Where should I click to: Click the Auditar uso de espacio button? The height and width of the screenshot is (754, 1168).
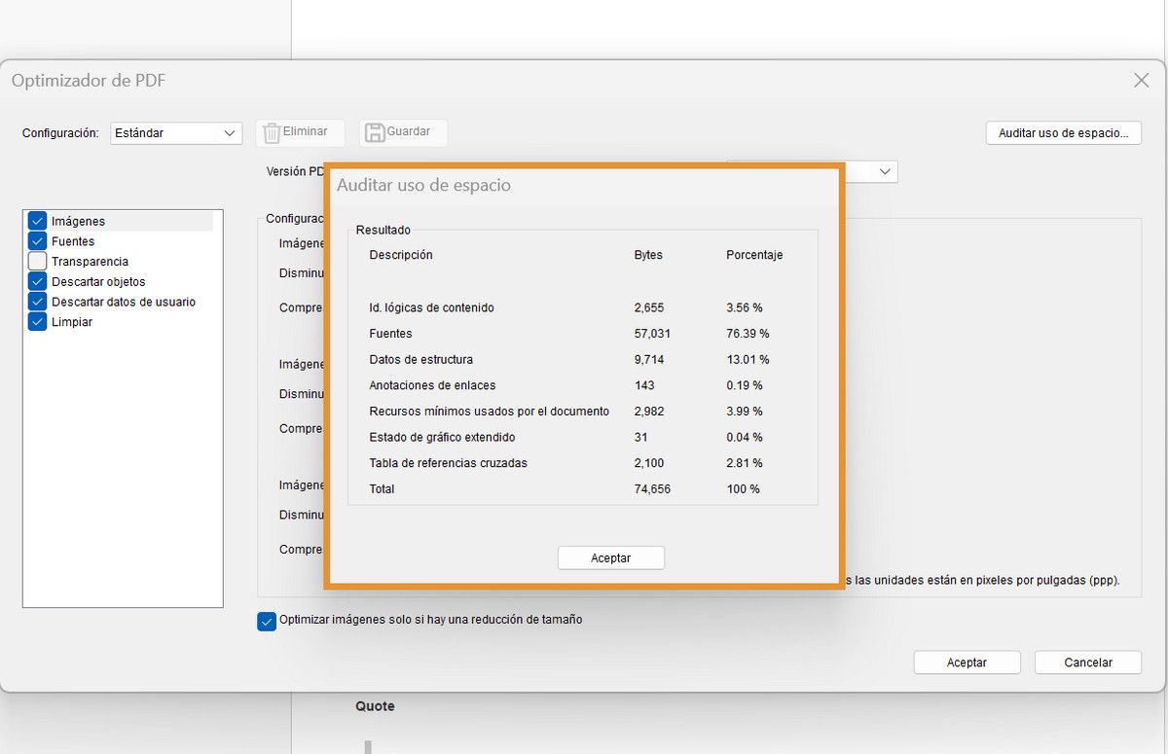tap(1063, 133)
